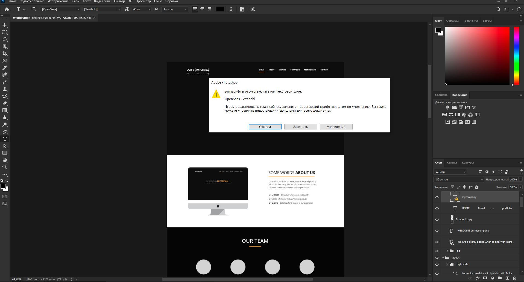524x282 pixels.
Task: Toggle visibility of wELCOME on mycompany layer
Action: click(x=437, y=231)
